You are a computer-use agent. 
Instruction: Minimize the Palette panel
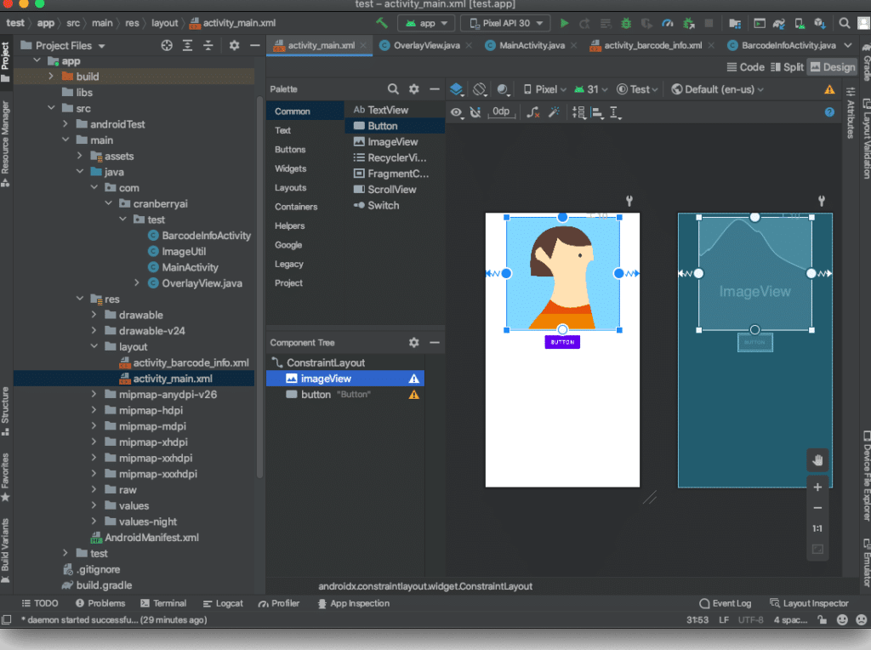point(435,88)
